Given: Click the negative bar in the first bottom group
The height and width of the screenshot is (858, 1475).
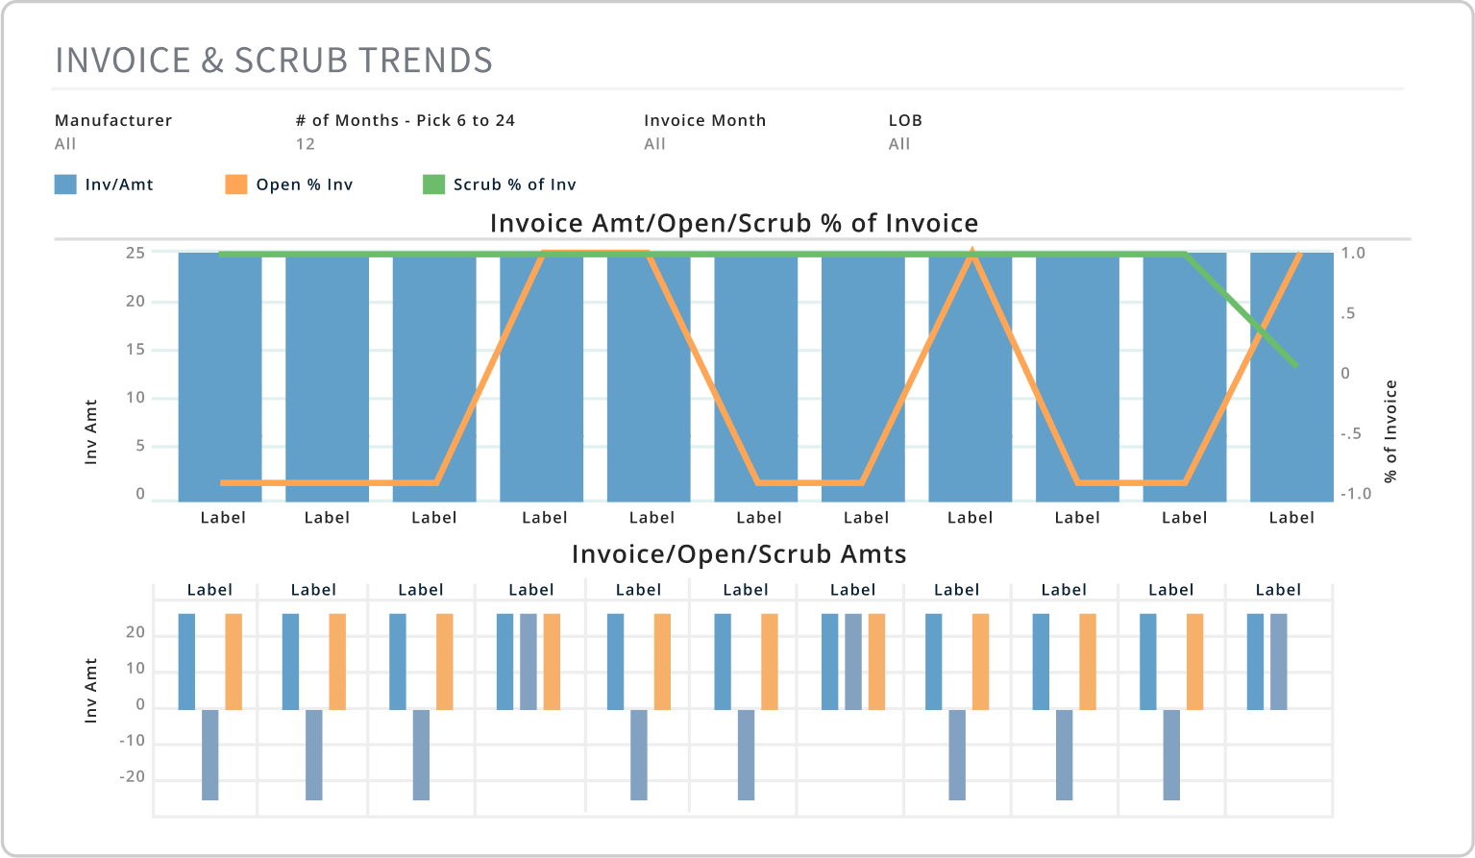Looking at the screenshot, I should point(210,754).
